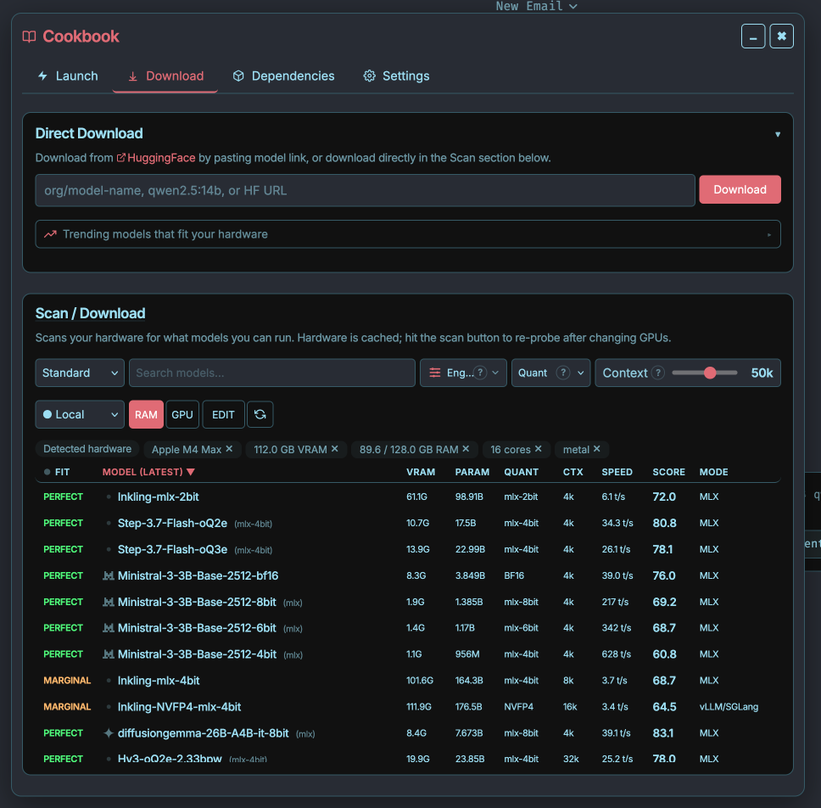The height and width of the screenshot is (808, 821).
Task: Open the Quant filter dropdown
Action: click(550, 373)
